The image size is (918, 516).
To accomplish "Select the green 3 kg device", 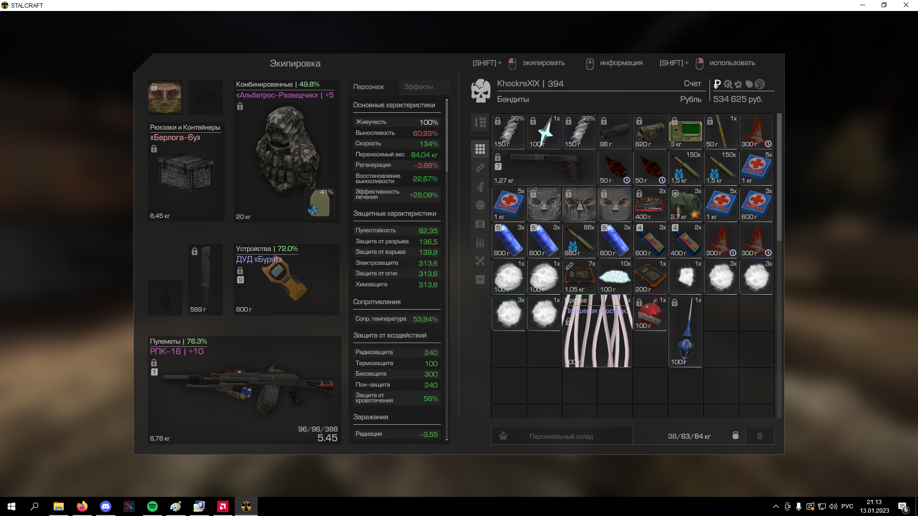I will 686,131.
